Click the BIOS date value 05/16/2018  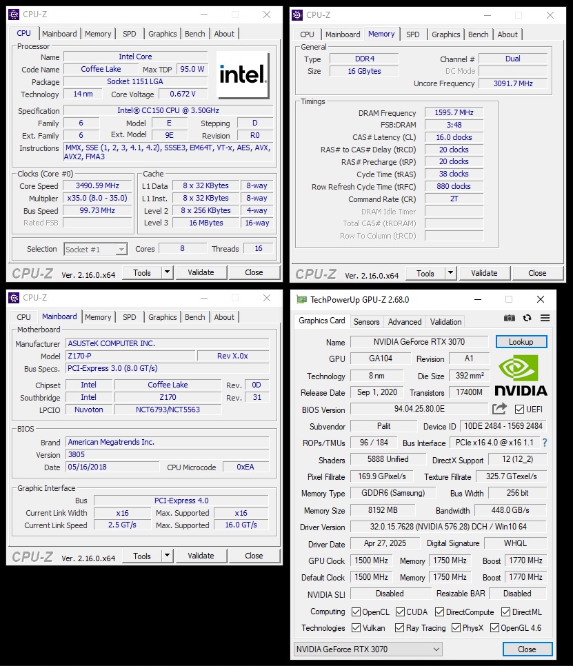pyautogui.click(x=112, y=467)
